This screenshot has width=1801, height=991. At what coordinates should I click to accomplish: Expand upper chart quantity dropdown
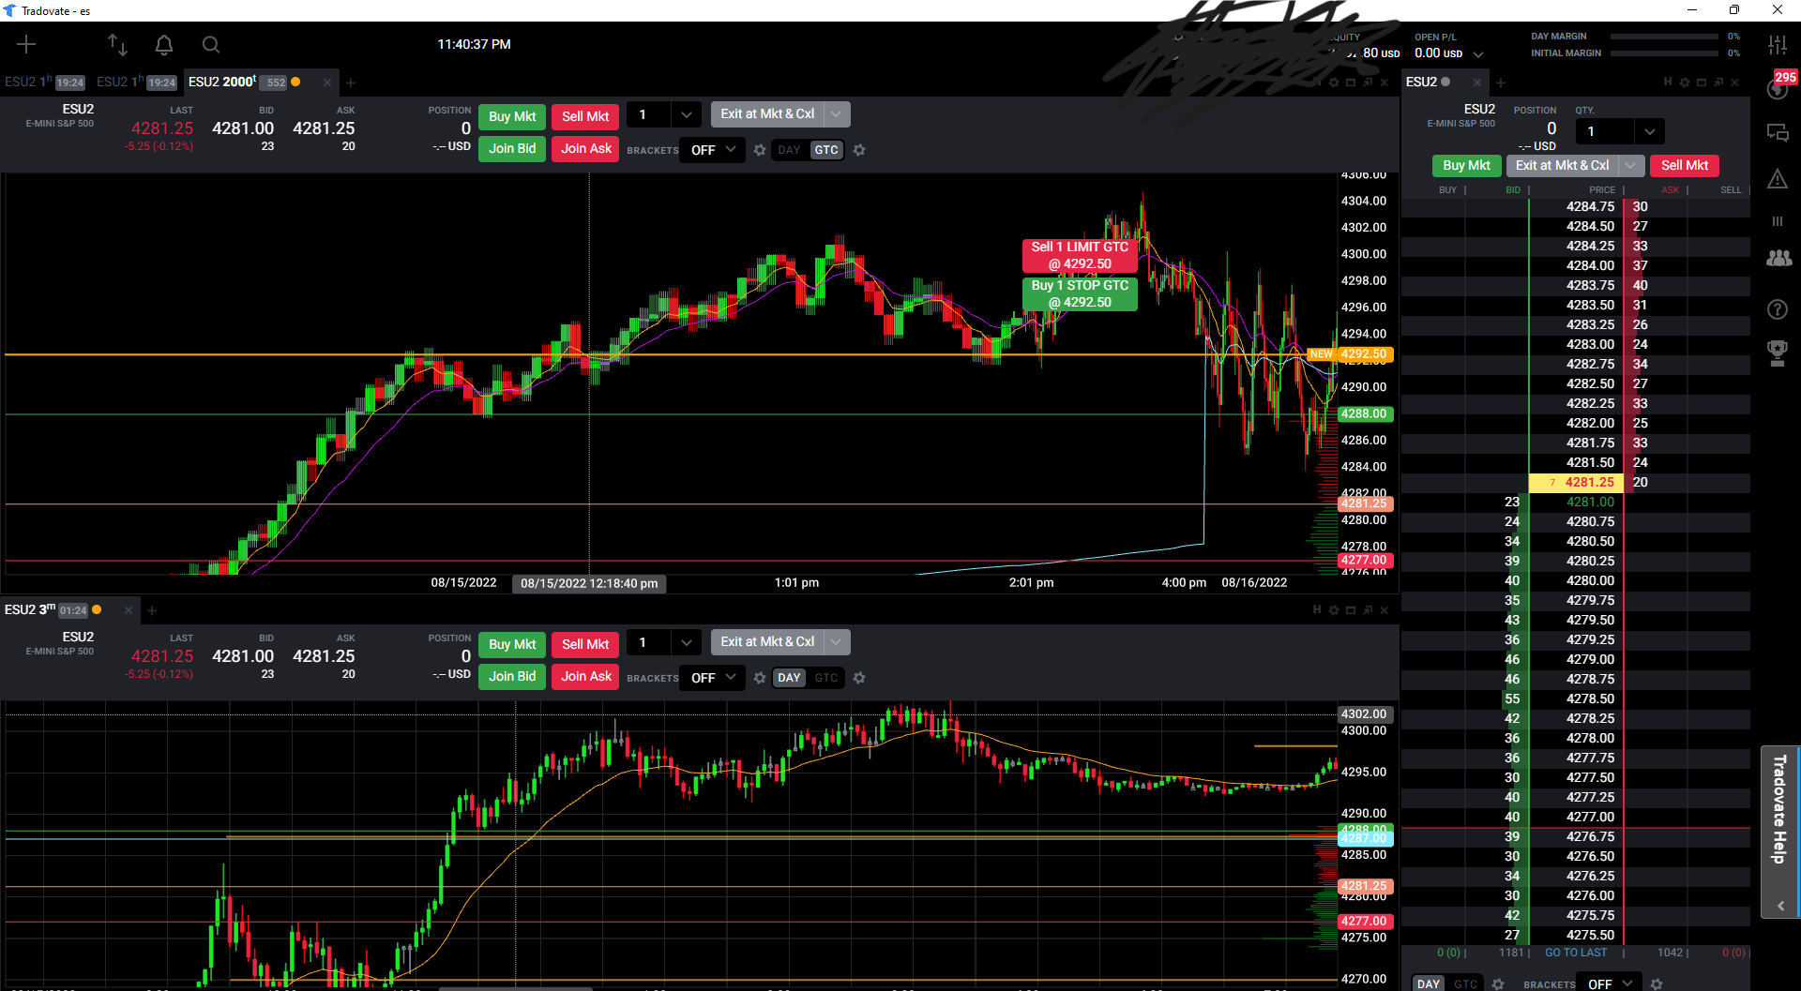(x=687, y=115)
